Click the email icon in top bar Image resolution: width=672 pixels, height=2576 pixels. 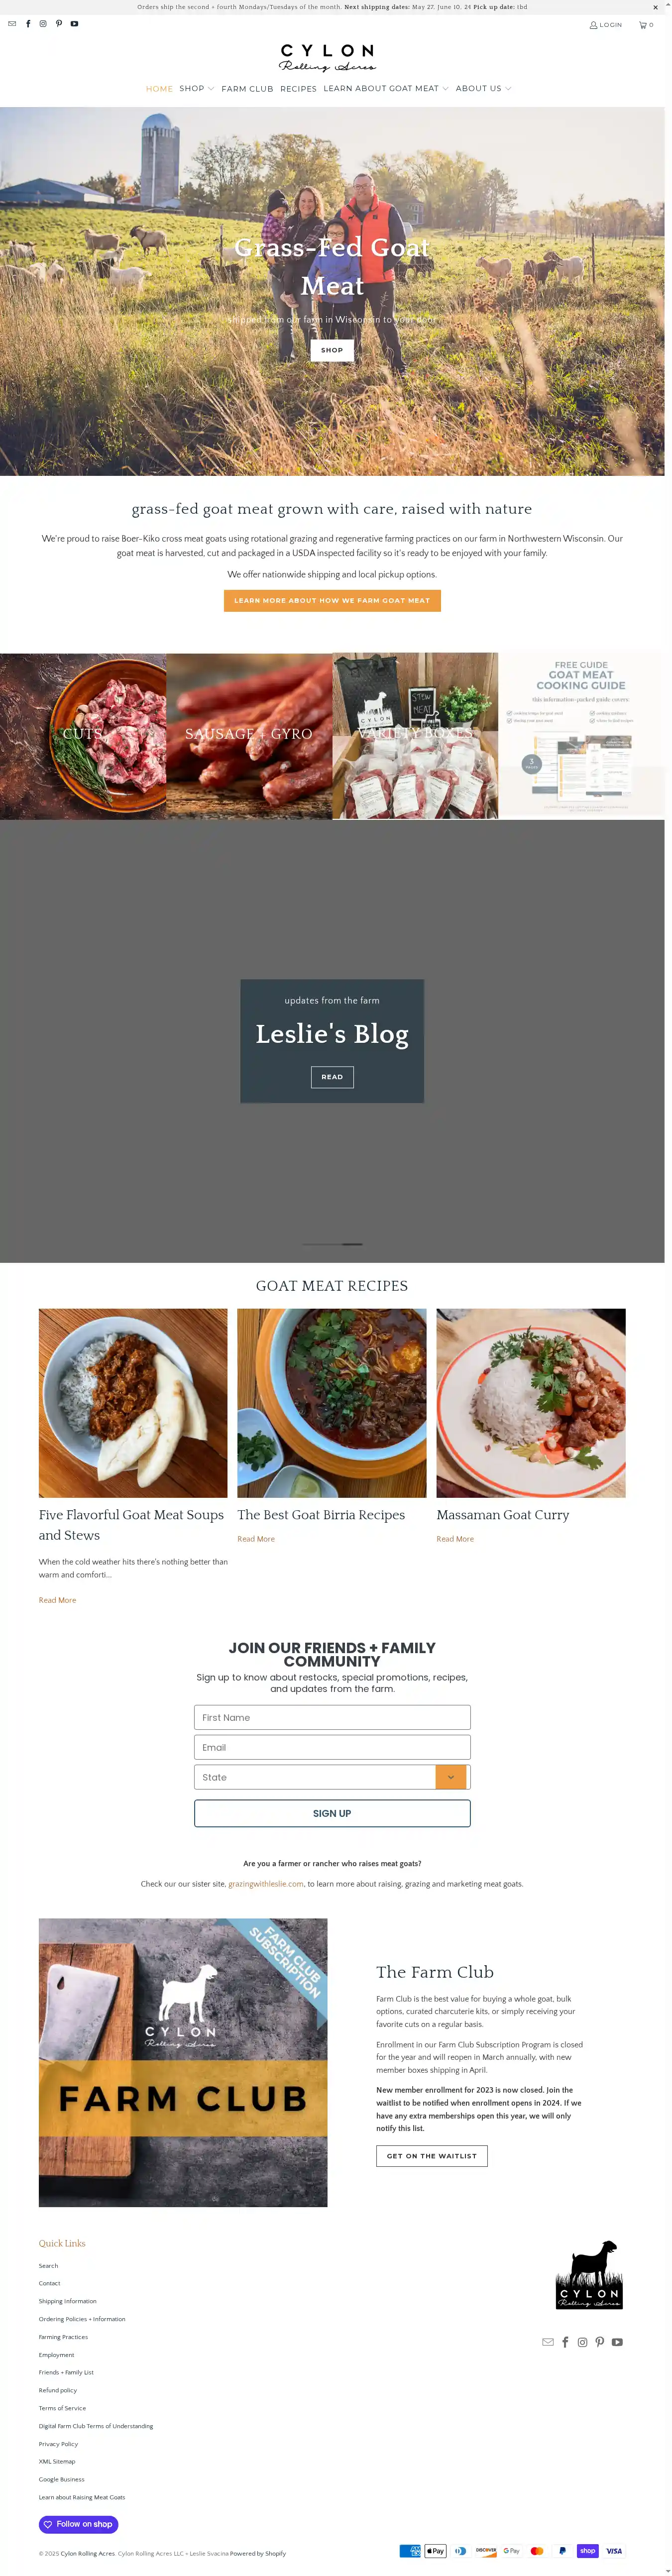pyautogui.click(x=12, y=24)
